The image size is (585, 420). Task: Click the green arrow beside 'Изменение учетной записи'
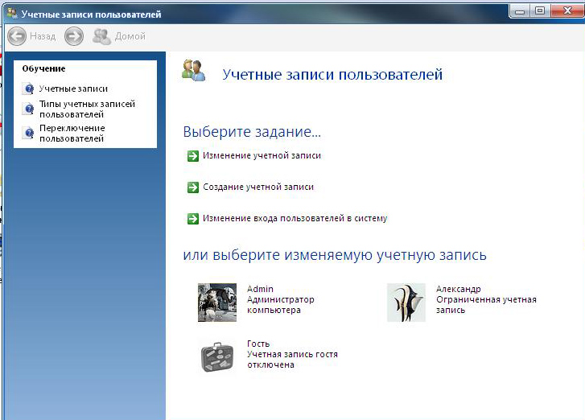click(192, 156)
